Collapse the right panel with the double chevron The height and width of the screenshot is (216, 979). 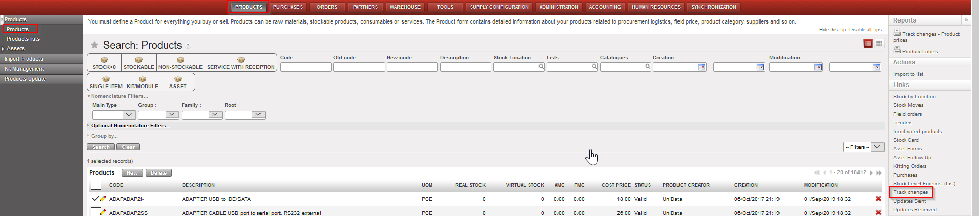point(966,20)
